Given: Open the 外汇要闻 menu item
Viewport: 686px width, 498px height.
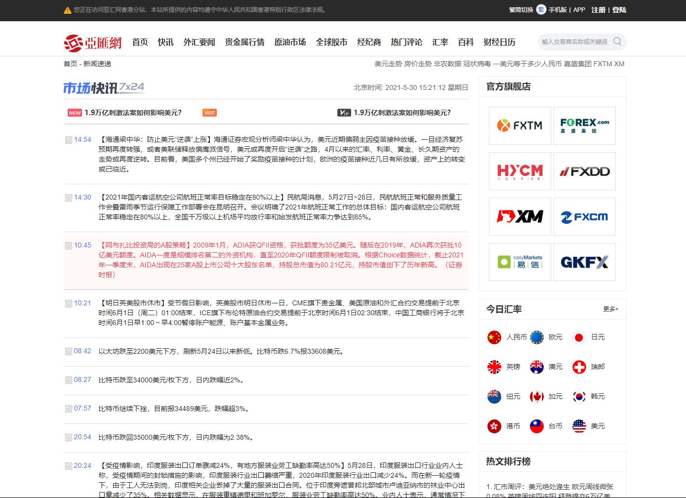Looking at the screenshot, I should tap(199, 42).
